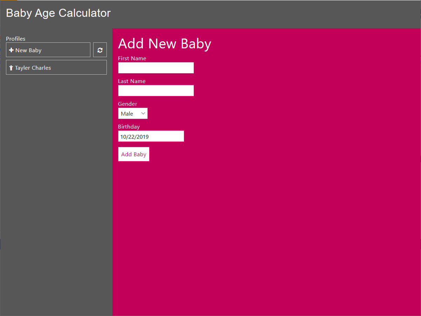Image resolution: width=421 pixels, height=316 pixels.
Task: Select the Birthday date field
Action: 151,136
